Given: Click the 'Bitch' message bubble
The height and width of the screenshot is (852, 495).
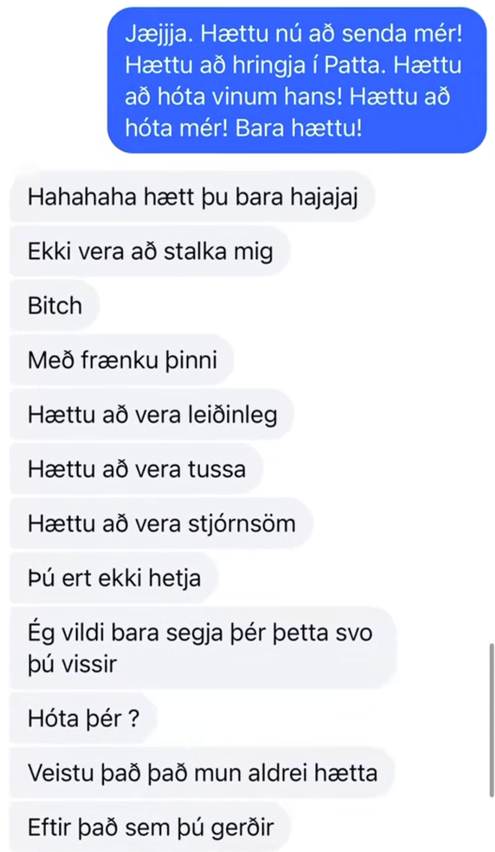Looking at the screenshot, I should coord(55,305).
